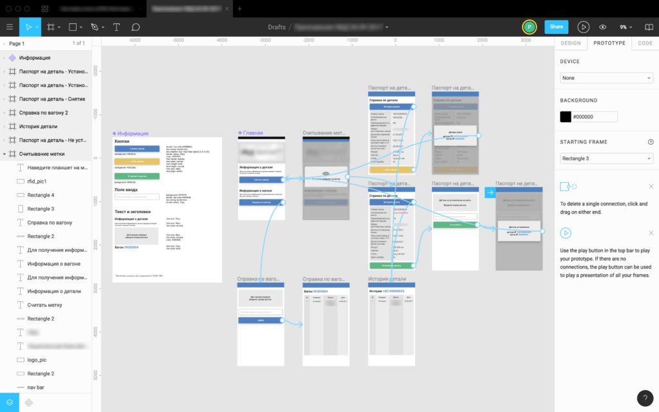
Task: Open the Layers panel icon at bottom
Action: (9, 402)
